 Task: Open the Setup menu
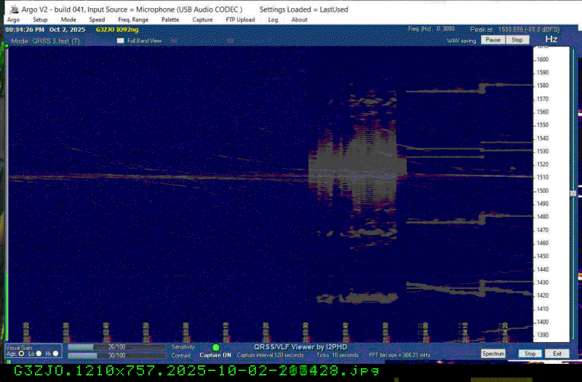pos(40,20)
